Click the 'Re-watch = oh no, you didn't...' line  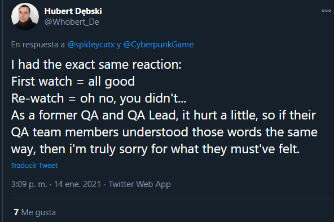click(x=99, y=98)
